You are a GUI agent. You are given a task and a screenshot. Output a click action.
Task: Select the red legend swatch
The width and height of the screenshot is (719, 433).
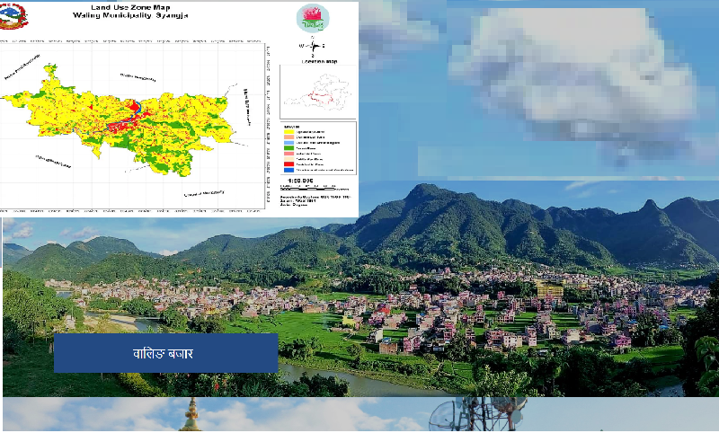[288, 163]
